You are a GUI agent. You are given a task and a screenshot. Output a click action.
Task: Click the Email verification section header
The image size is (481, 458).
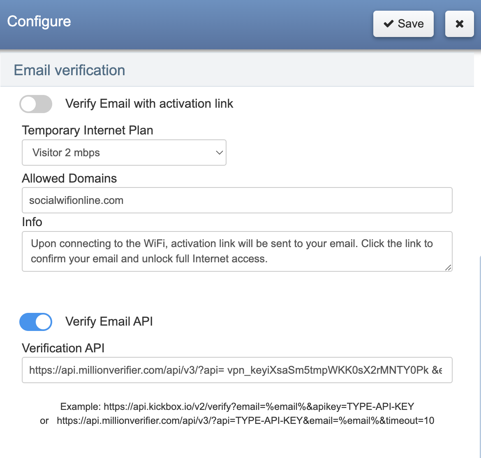[69, 70]
